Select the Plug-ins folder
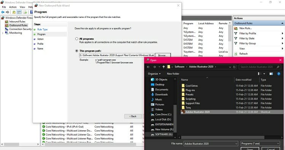Screen dimensions: 285x150 190,90
